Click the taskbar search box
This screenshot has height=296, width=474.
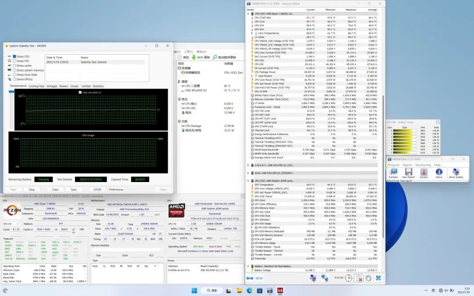point(212,291)
